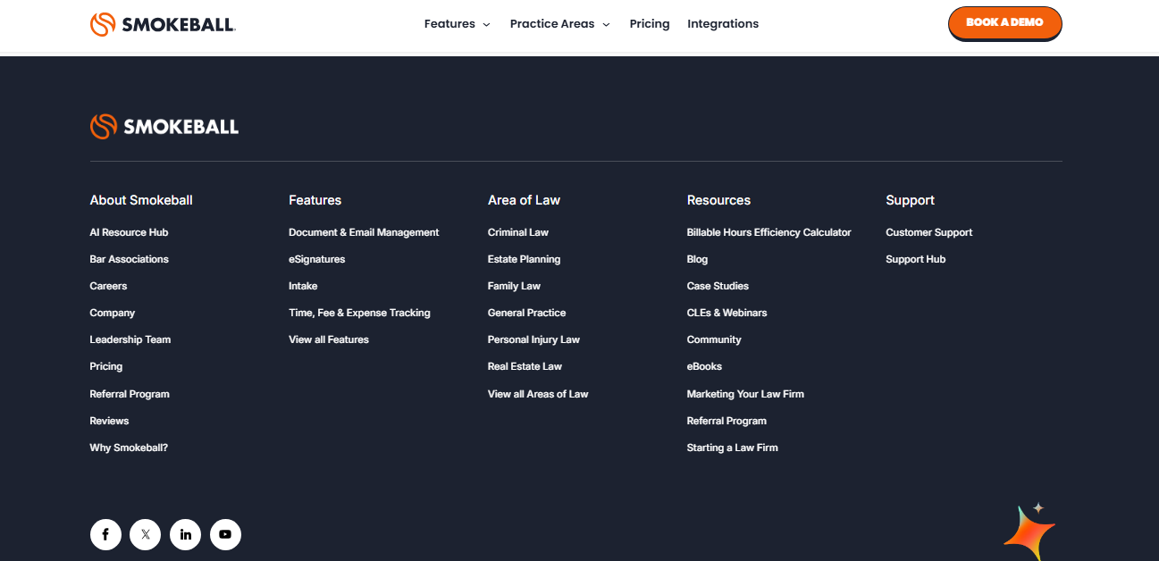Open the Billable Hours Efficiency Calculator
Image resolution: width=1159 pixels, height=561 pixels.
click(x=768, y=232)
